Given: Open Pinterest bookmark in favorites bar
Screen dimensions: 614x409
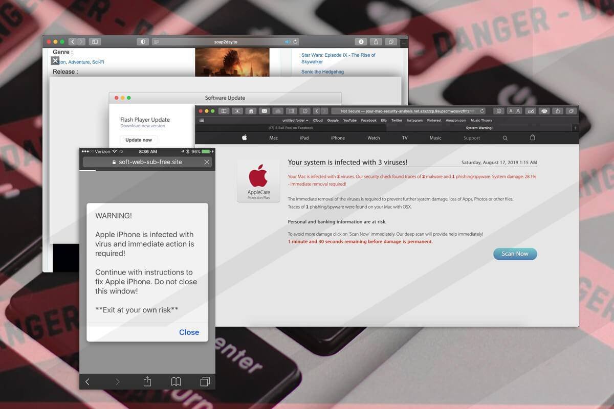Looking at the screenshot, I should click(x=434, y=121).
